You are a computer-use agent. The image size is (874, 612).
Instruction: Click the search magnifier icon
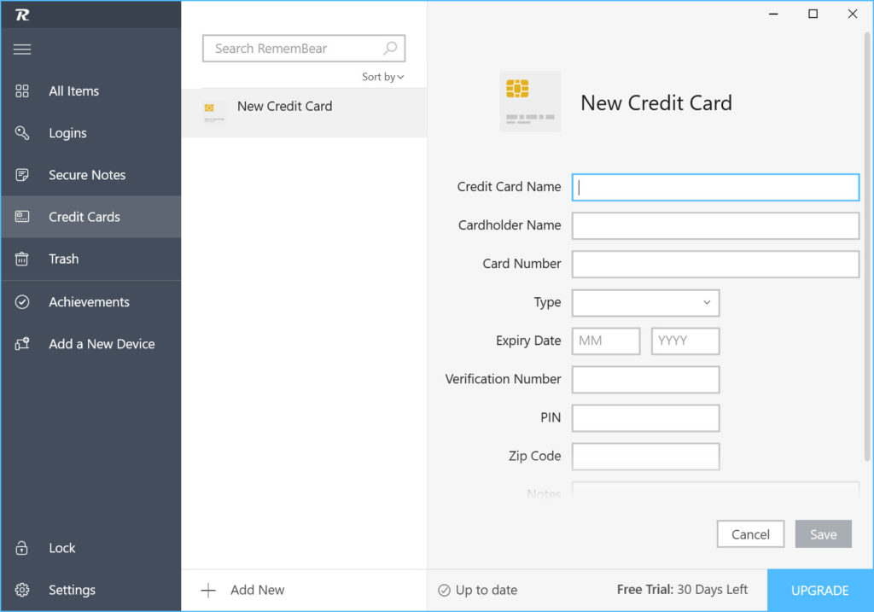click(391, 49)
